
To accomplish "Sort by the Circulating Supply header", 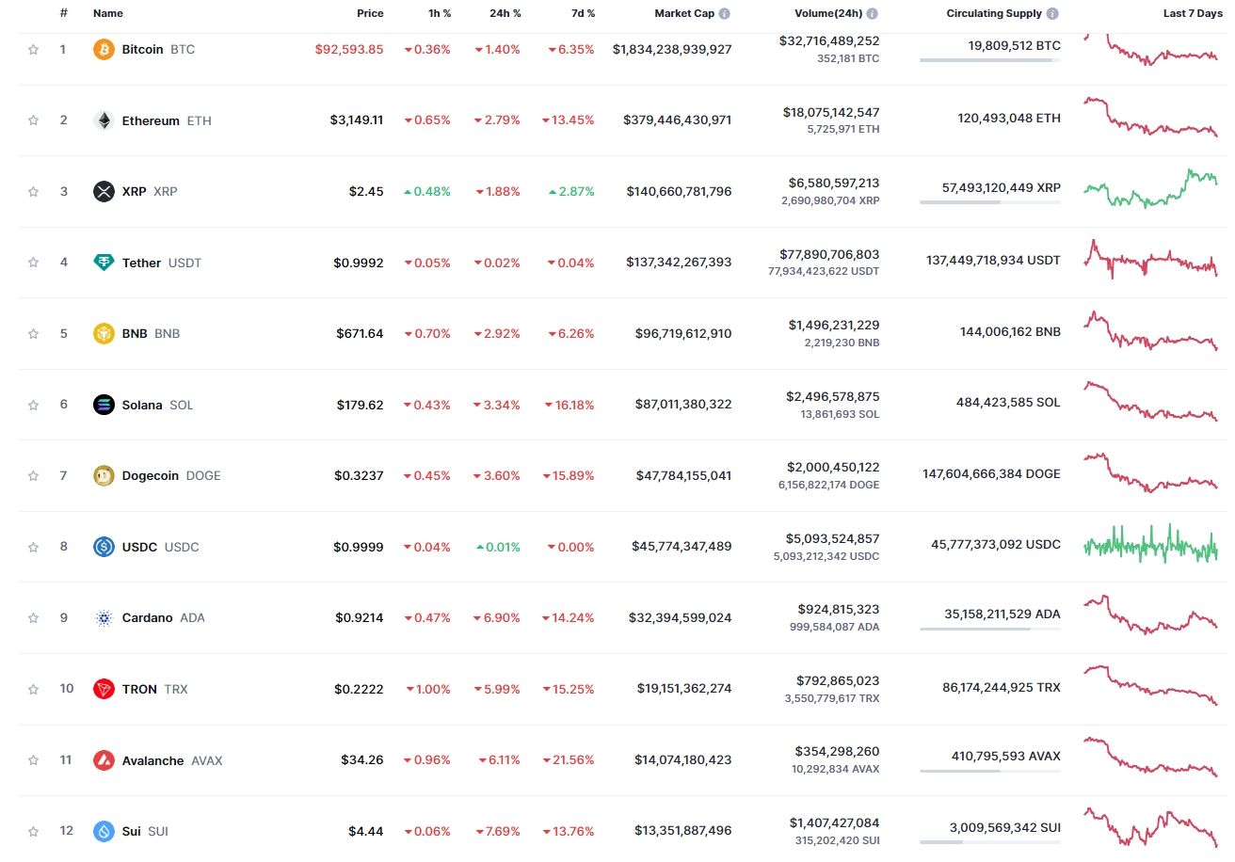I will coord(994,14).
